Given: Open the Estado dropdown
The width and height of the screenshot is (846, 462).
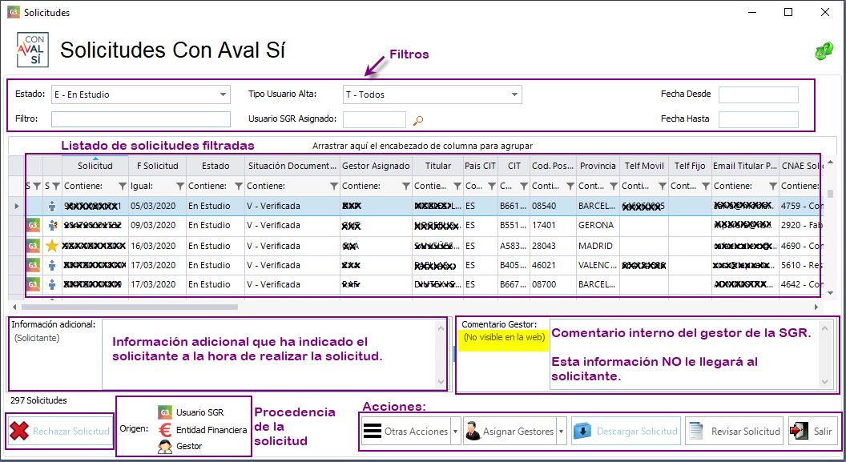Looking at the screenshot, I should (x=223, y=94).
